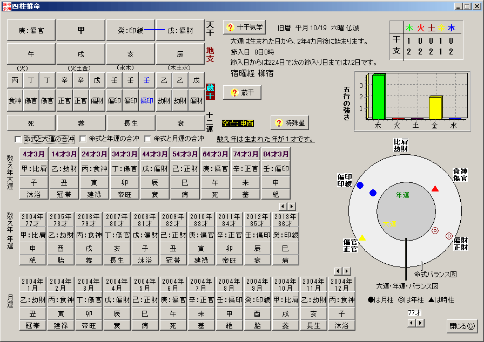Open the 特殊星 help button
Viewport: 484px width, 342px height.
point(290,123)
